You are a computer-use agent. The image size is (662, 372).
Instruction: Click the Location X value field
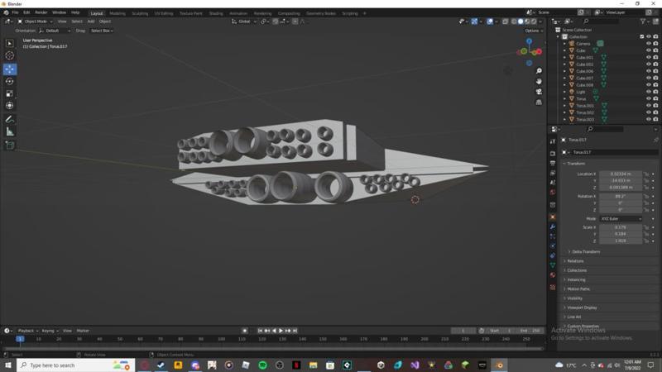pyautogui.click(x=621, y=174)
